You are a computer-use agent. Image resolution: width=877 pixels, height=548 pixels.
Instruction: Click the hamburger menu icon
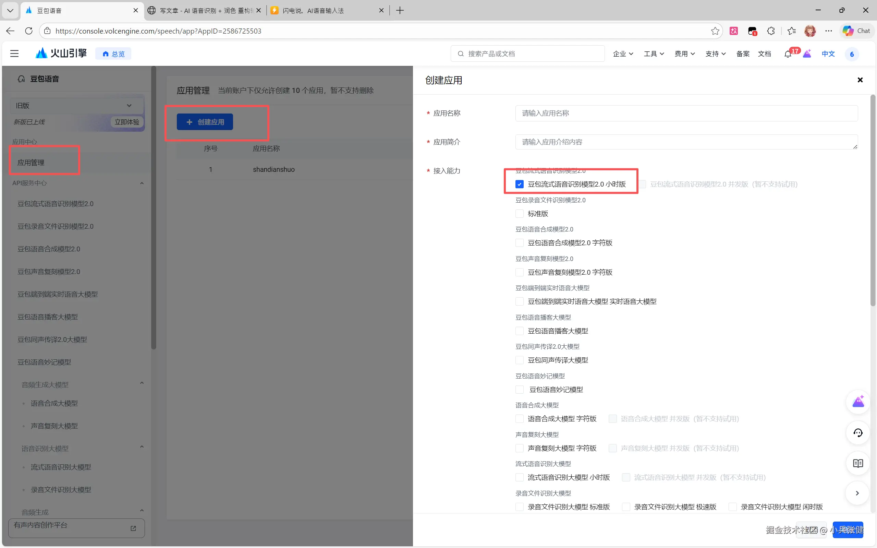coord(14,53)
